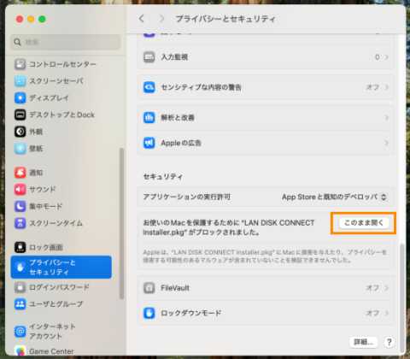Viewport: 410px width, 359px height.
Task: Select the Lockdown Mode hand icon
Action: [149, 313]
